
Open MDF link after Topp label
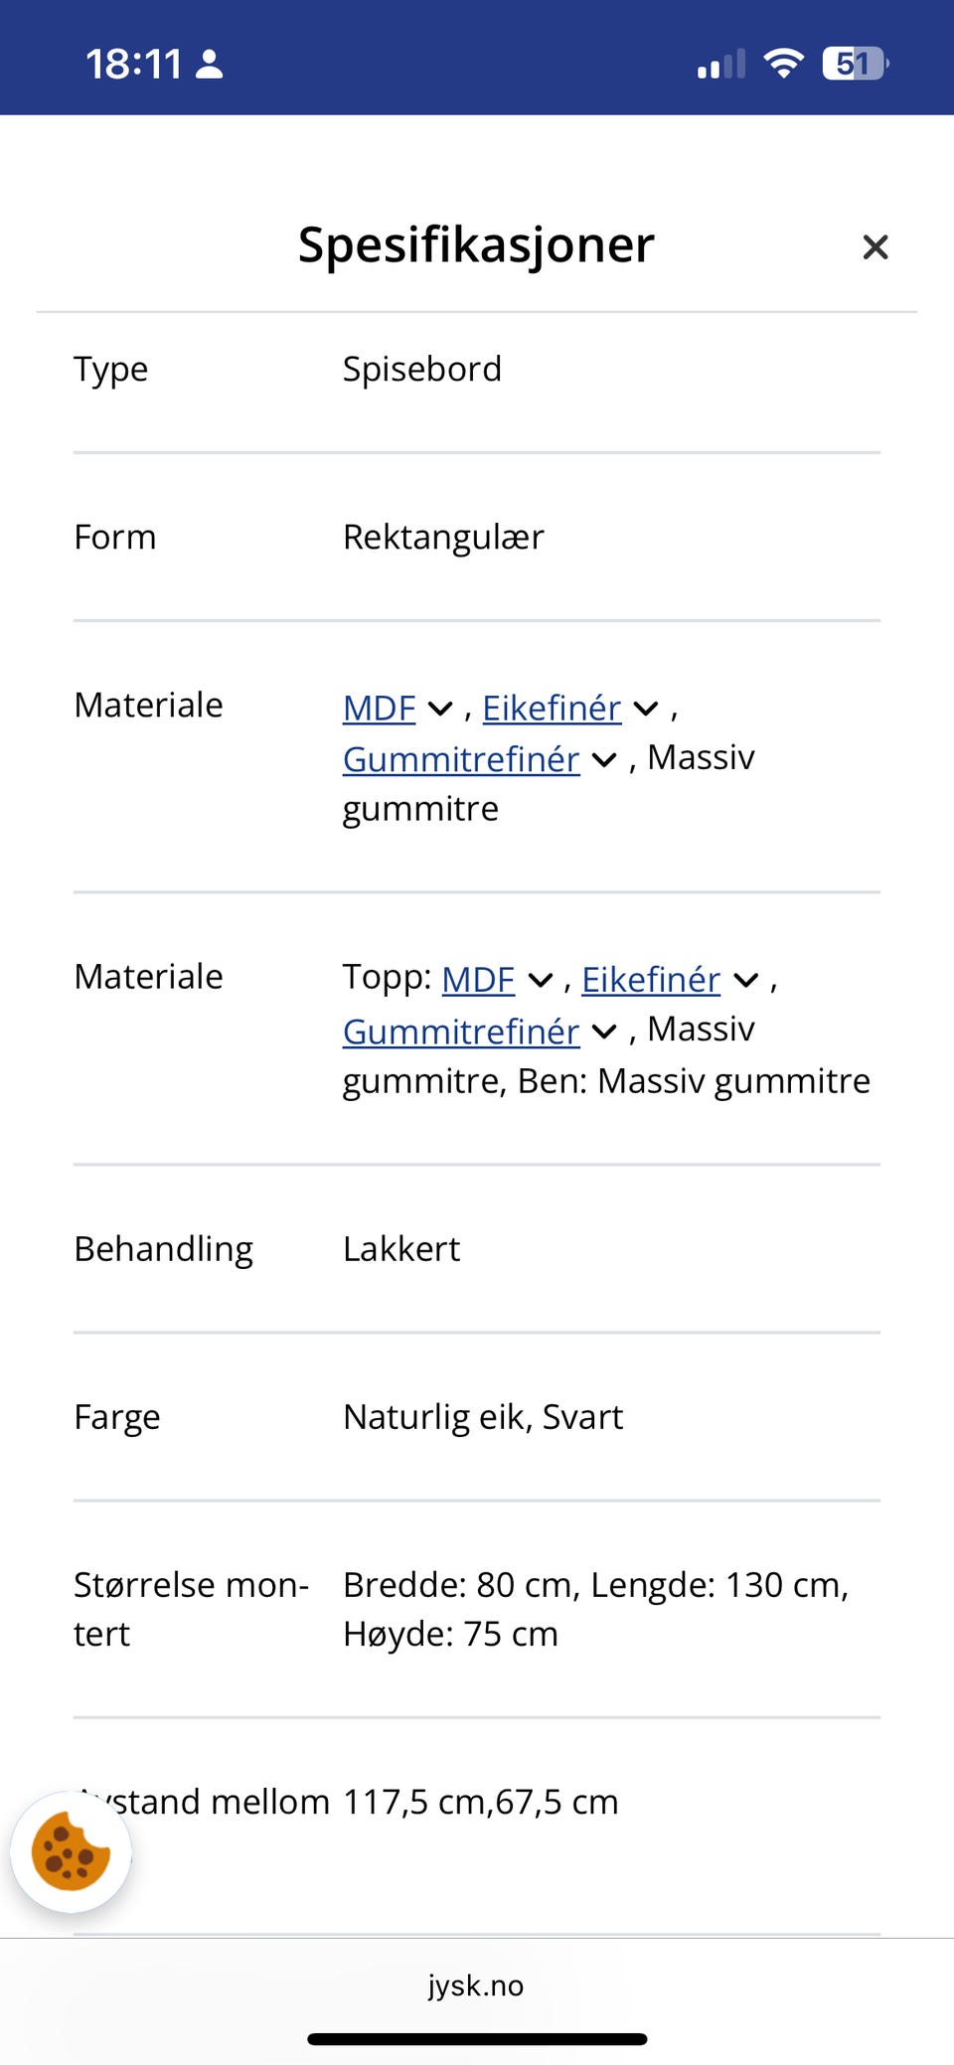(478, 980)
